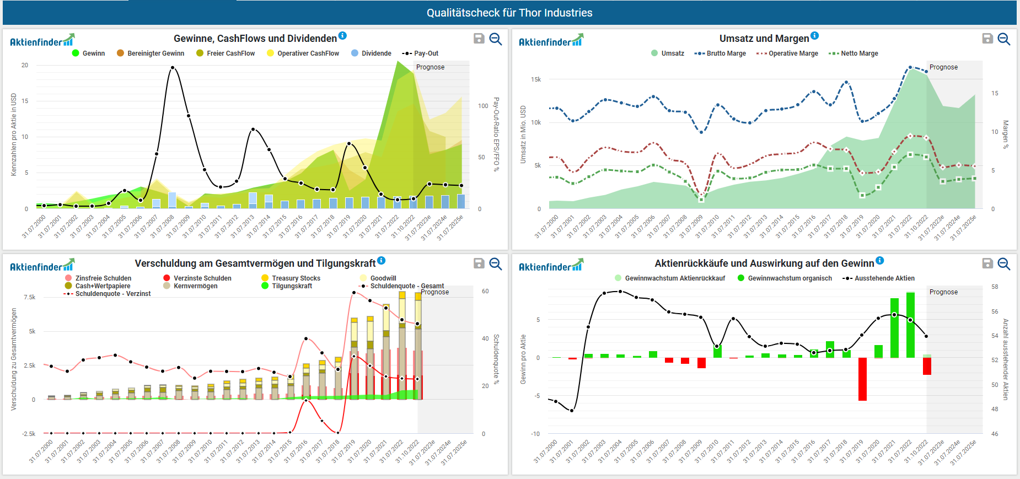Click the 'Qualitätscheck für Thor Industries' header
The width and height of the screenshot is (1020, 479).
coord(509,13)
